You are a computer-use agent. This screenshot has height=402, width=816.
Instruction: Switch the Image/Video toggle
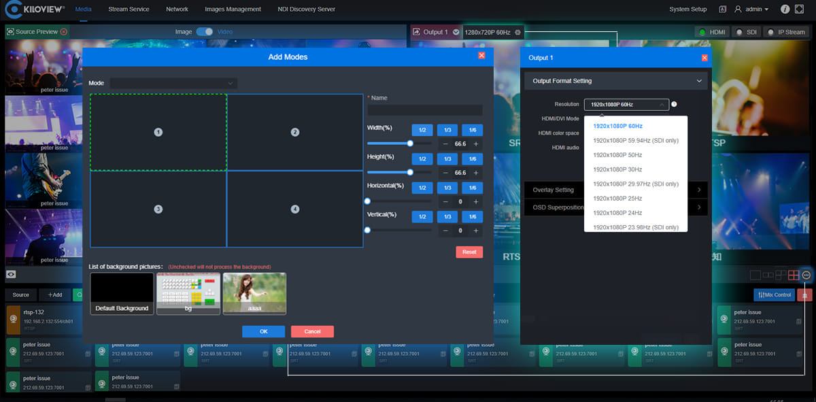[x=205, y=32]
